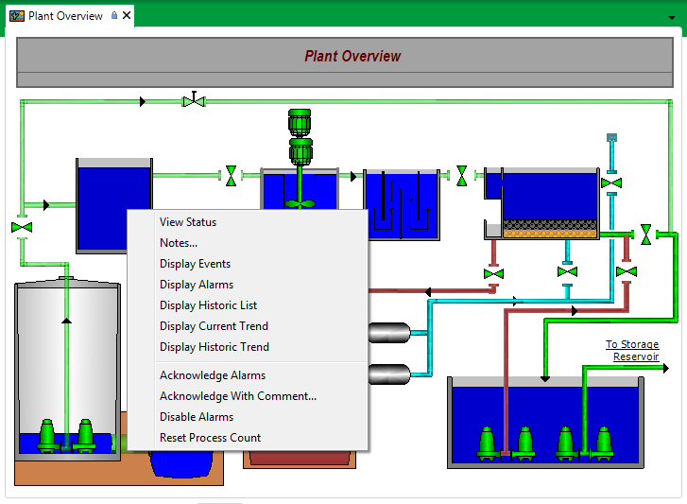Select the green valve on left vertical pipe
Image resolution: width=687 pixels, height=504 pixels.
(x=21, y=228)
